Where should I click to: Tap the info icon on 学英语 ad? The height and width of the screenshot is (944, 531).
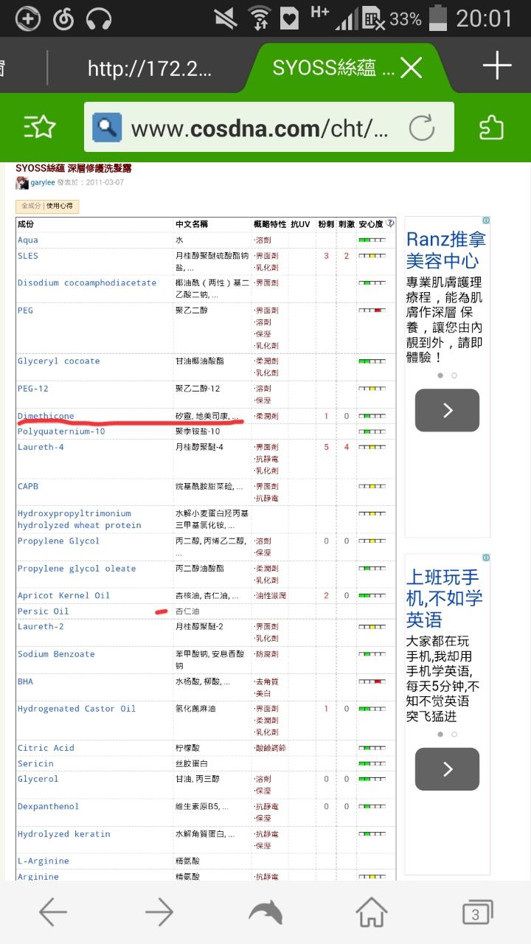486,558
